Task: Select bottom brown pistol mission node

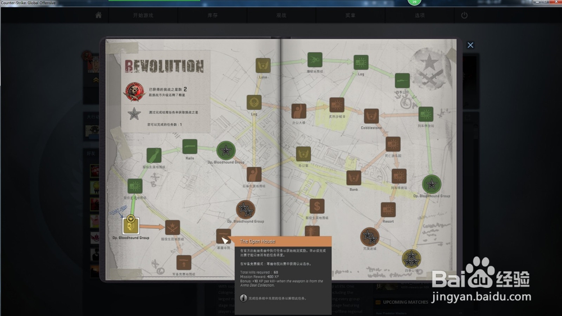Action: pyautogui.click(x=184, y=263)
